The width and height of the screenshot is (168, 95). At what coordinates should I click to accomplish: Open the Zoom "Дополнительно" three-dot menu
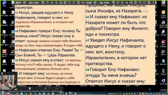[57, 89]
